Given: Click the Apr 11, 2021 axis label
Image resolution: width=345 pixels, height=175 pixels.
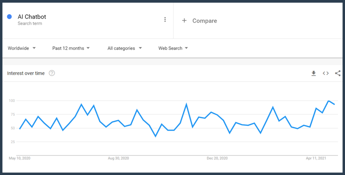Looking at the screenshot, I should pos(316,158).
